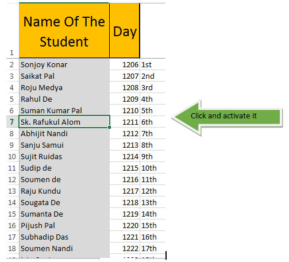Viewport: 289px width, 262px height.
Task: Click the cell with value 1220
Action: (x=125, y=225)
